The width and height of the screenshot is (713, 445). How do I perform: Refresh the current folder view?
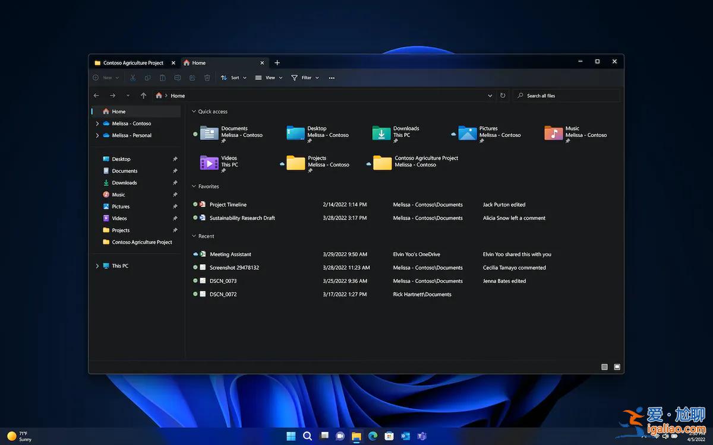tap(502, 95)
